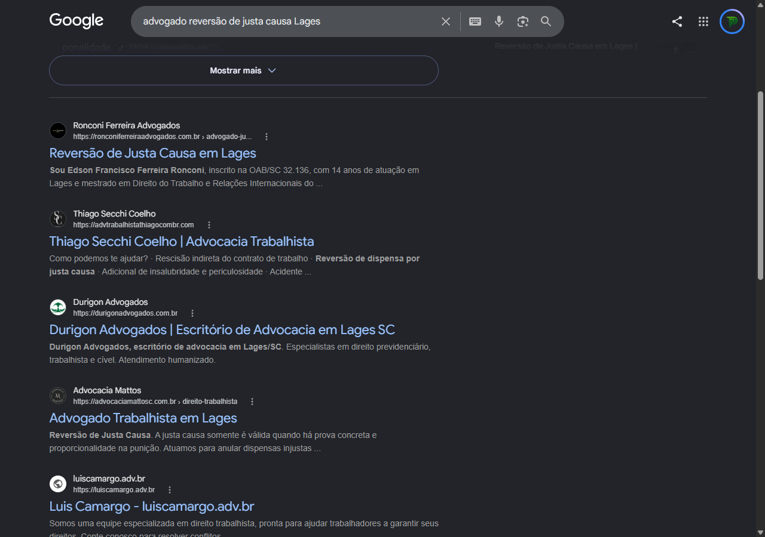The image size is (765, 537).
Task: Start voice search with the microphone icon
Action: [499, 21]
